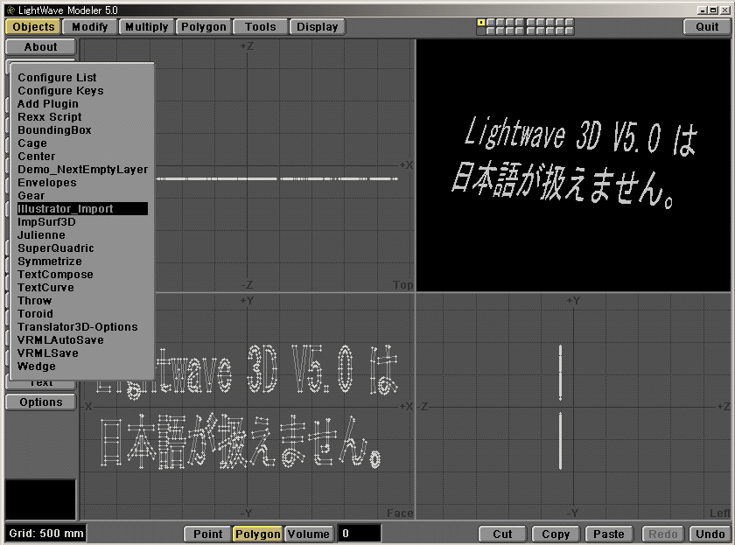Screen dimensions: 735x545
Task: Enable Polygon selection mode
Action: coord(257,534)
